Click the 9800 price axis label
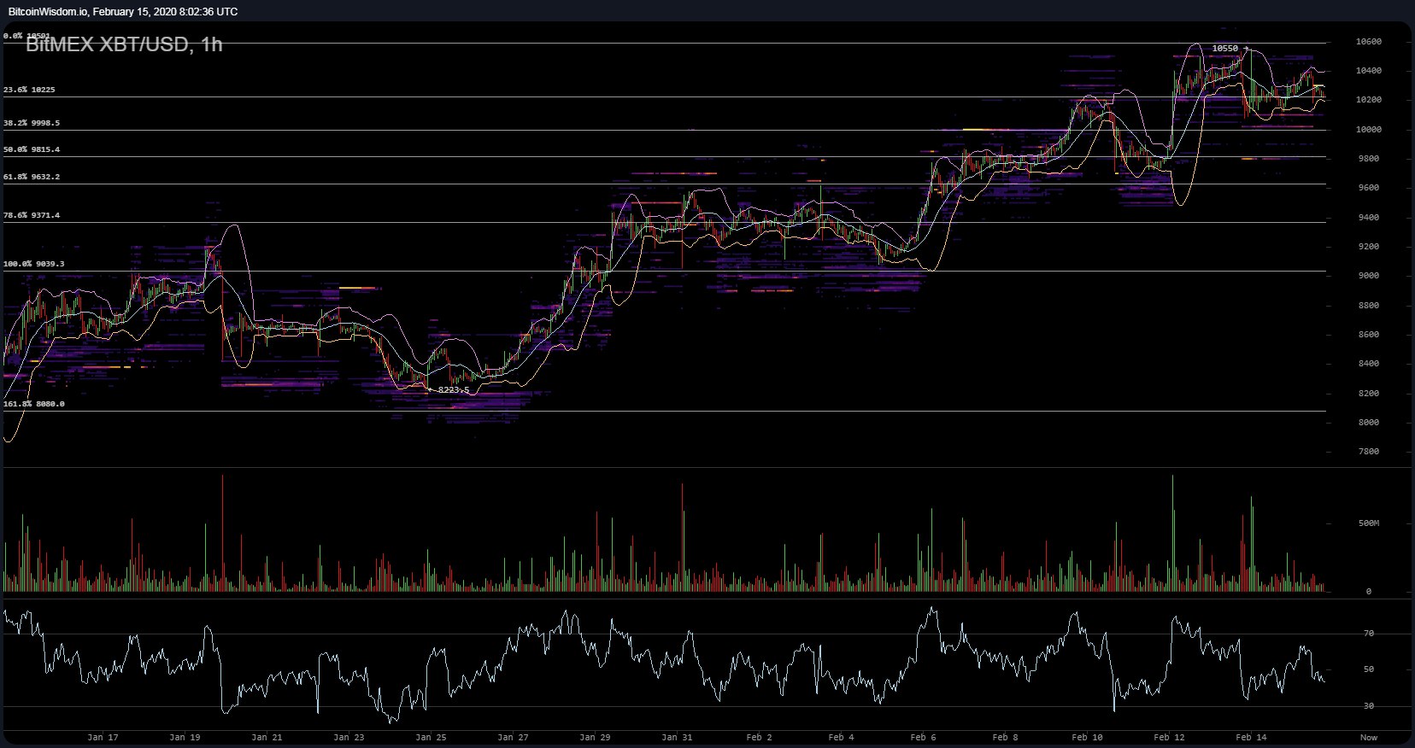This screenshot has height=748, width=1415. pyautogui.click(x=1369, y=159)
